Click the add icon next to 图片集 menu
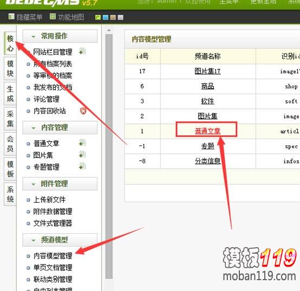Viewport: 300px width, 291px height. coord(82,154)
